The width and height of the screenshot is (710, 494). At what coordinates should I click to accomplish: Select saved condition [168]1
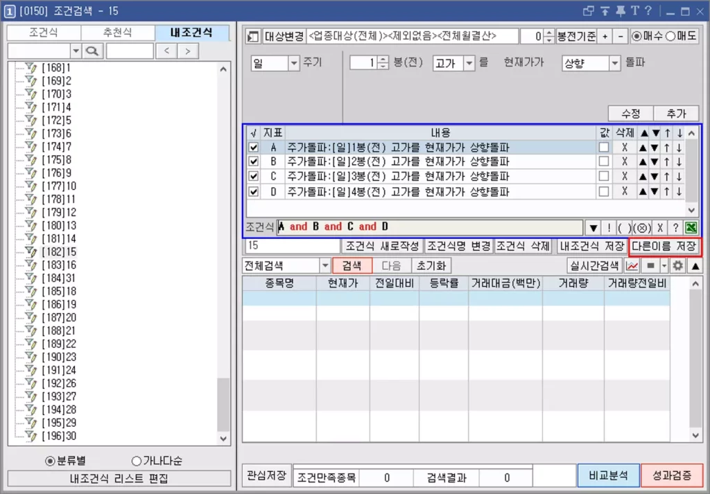click(56, 68)
